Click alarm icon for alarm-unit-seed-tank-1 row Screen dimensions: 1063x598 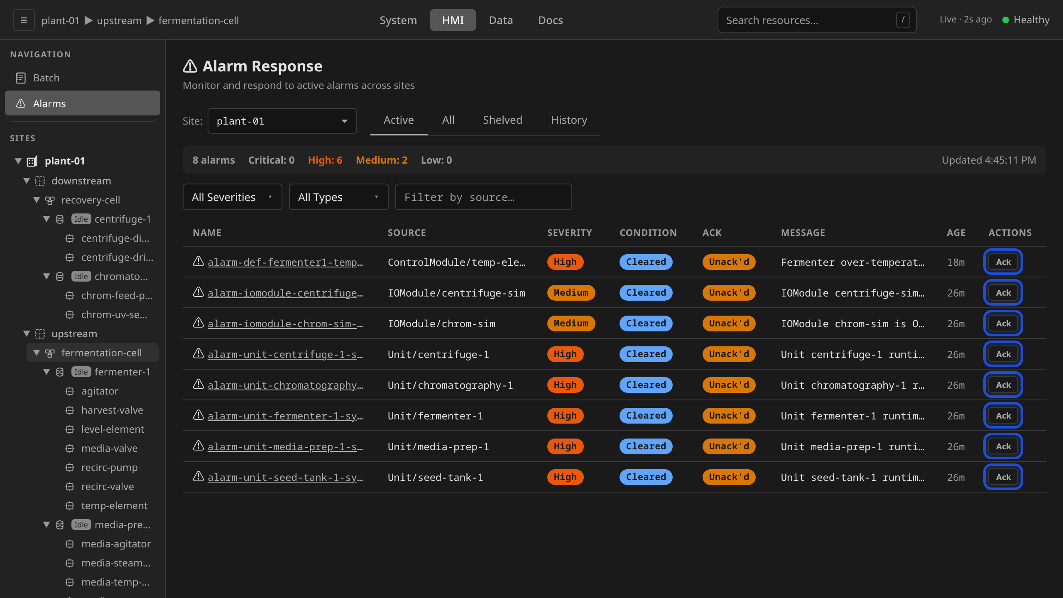(198, 476)
